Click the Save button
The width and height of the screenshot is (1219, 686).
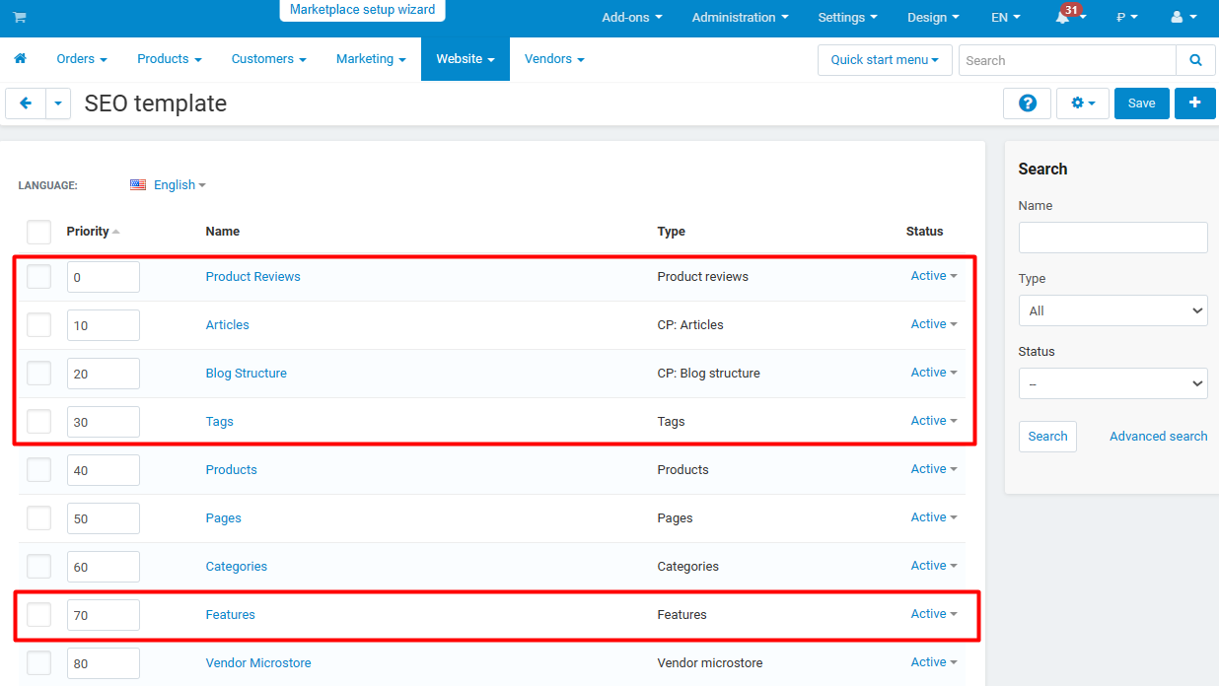coord(1142,103)
